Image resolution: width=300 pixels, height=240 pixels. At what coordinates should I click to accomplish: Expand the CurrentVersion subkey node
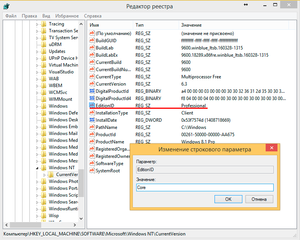pyautogui.click(x=44, y=175)
